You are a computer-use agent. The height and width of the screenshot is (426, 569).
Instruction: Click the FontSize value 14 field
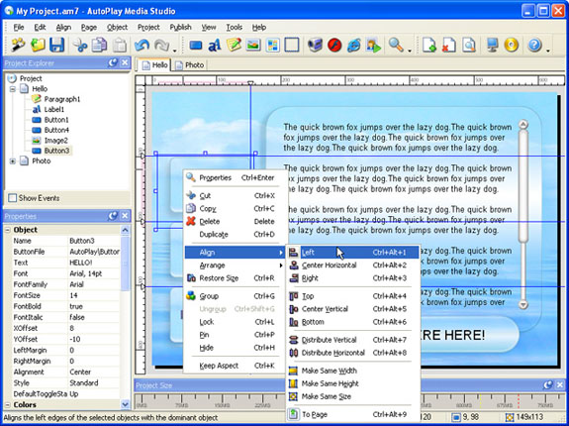(x=94, y=295)
